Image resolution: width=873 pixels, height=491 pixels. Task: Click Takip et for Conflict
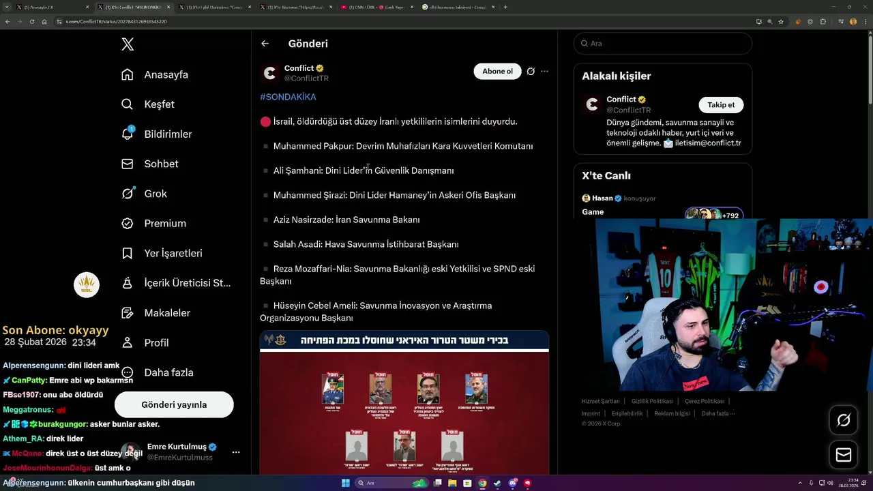click(x=721, y=105)
